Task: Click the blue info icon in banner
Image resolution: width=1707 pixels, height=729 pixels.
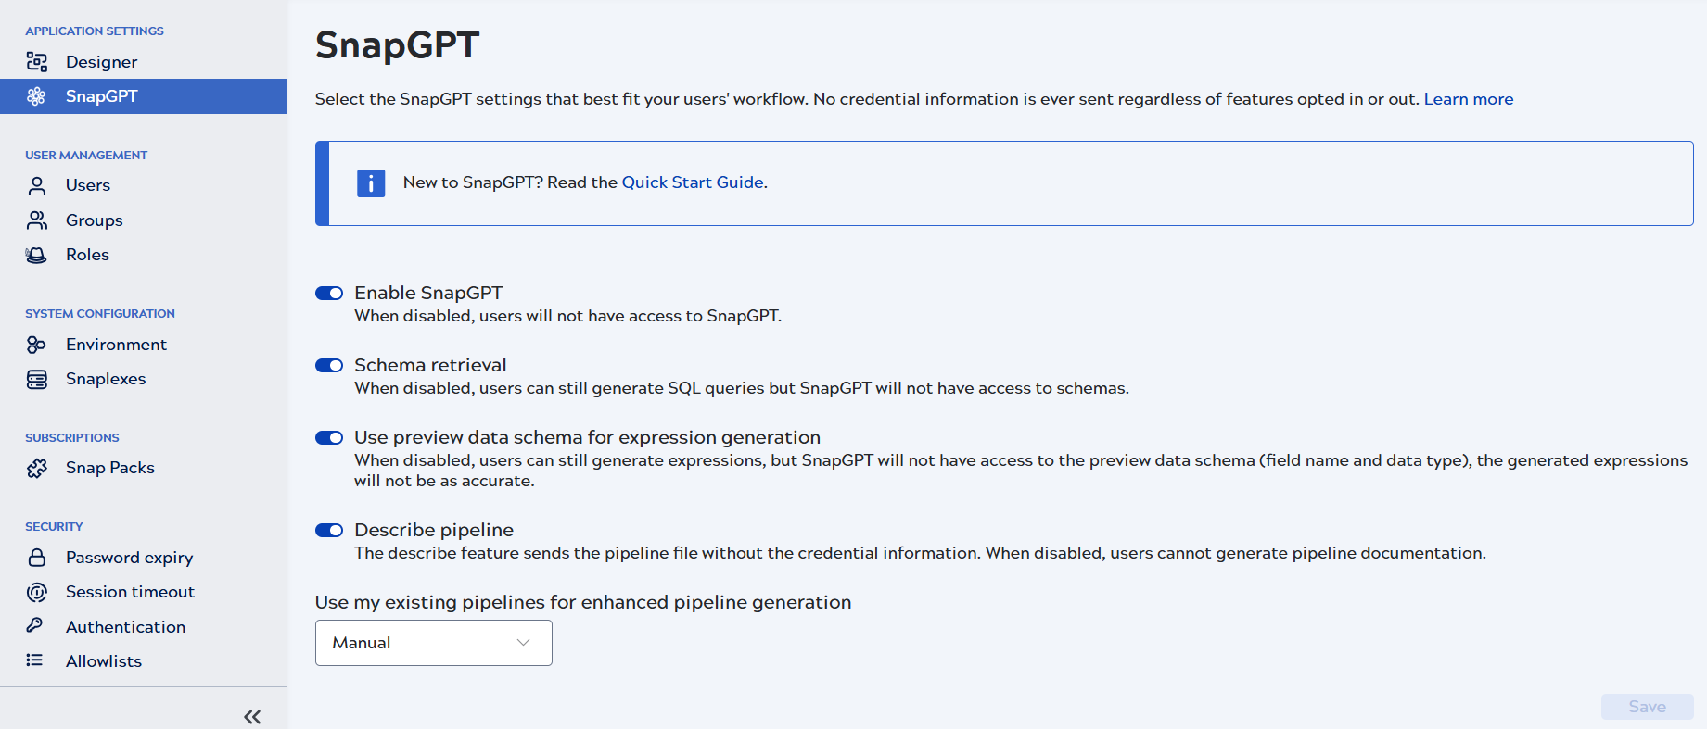Action: (371, 183)
